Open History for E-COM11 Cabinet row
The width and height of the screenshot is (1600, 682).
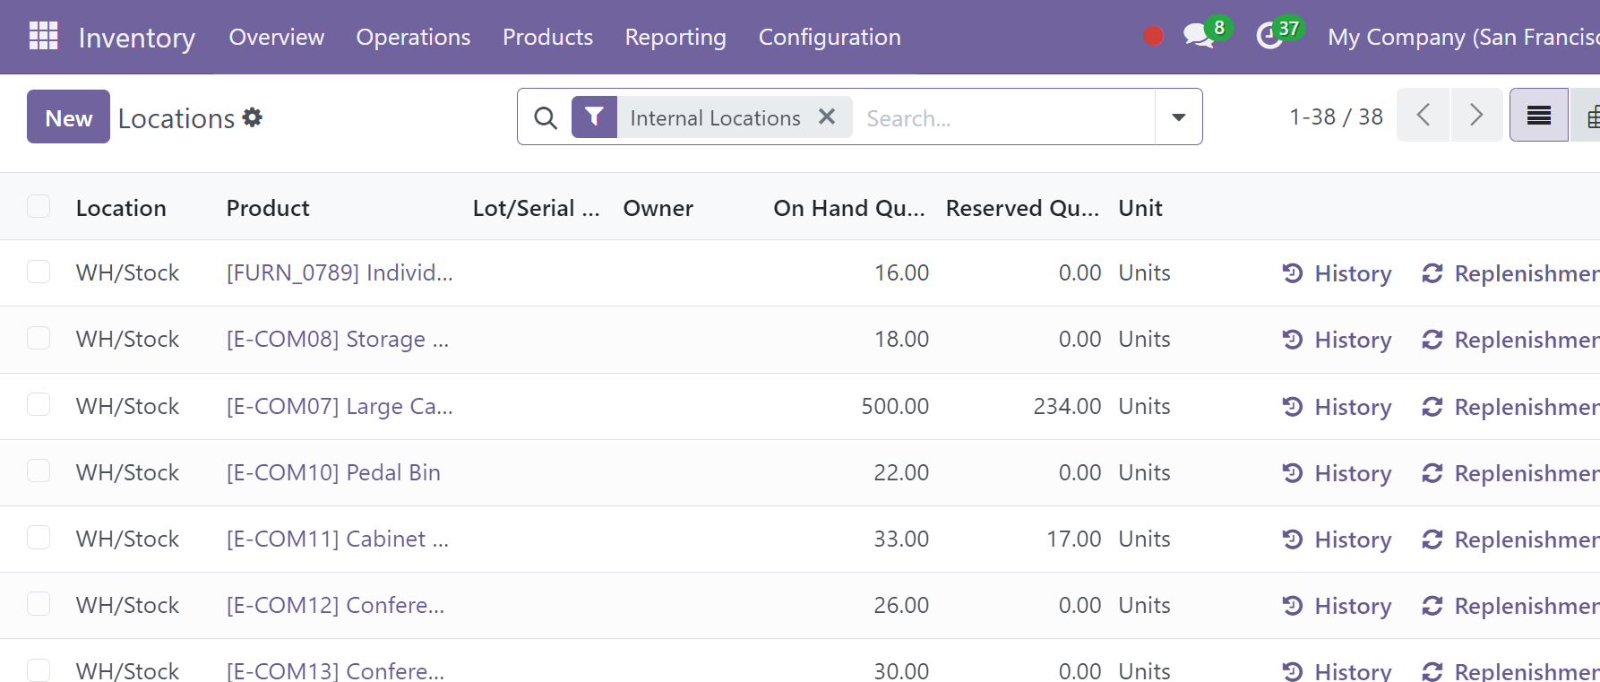[1337, 540]
